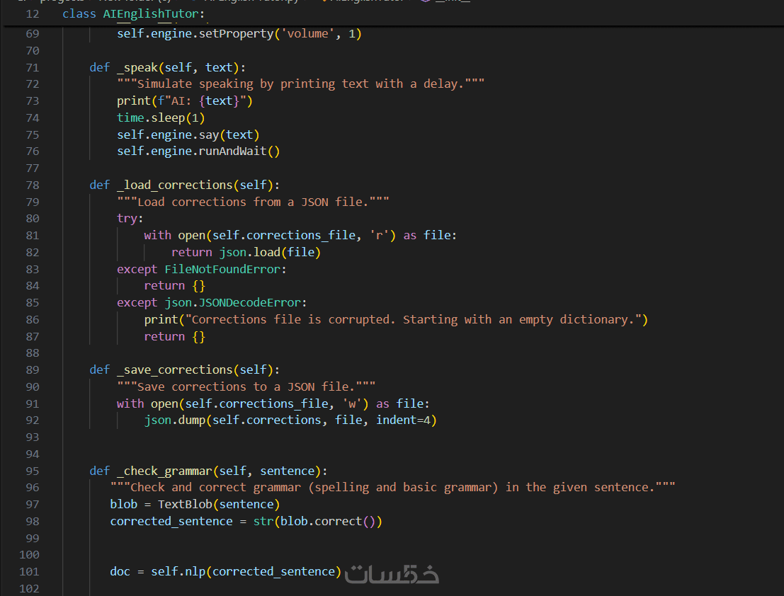
Task: Click '_save_corrections' function name
Action: pyautogui.click(x=175, y=369)
